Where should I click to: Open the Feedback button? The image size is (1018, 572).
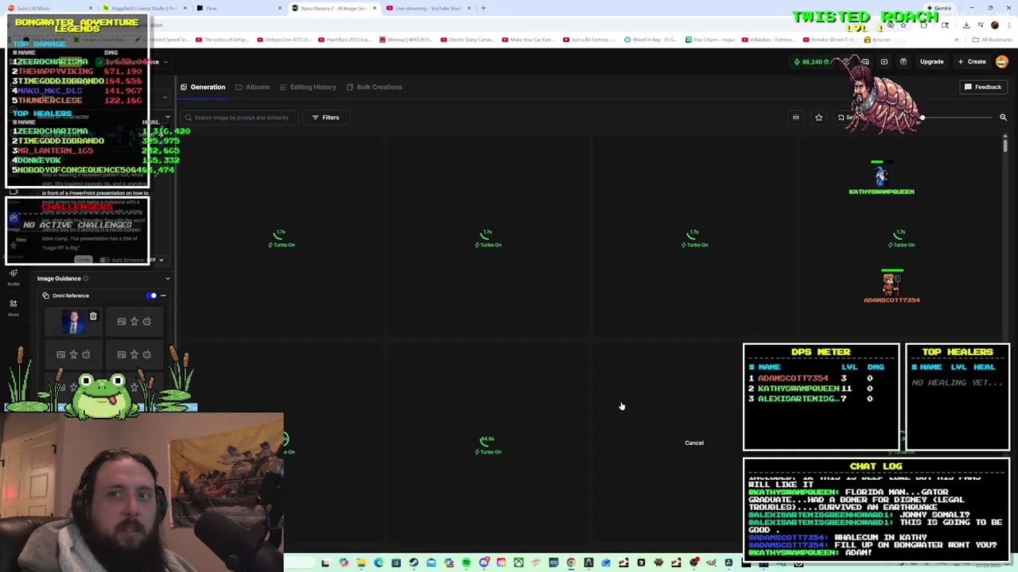pyautogui.click(x=983, y=87)
